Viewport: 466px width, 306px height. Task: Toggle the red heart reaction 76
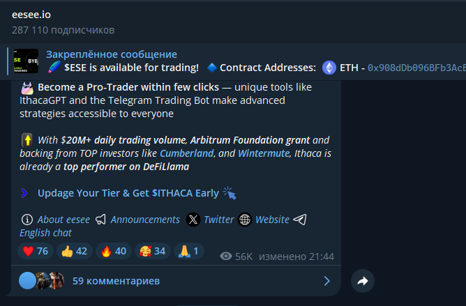coord(36,251)
